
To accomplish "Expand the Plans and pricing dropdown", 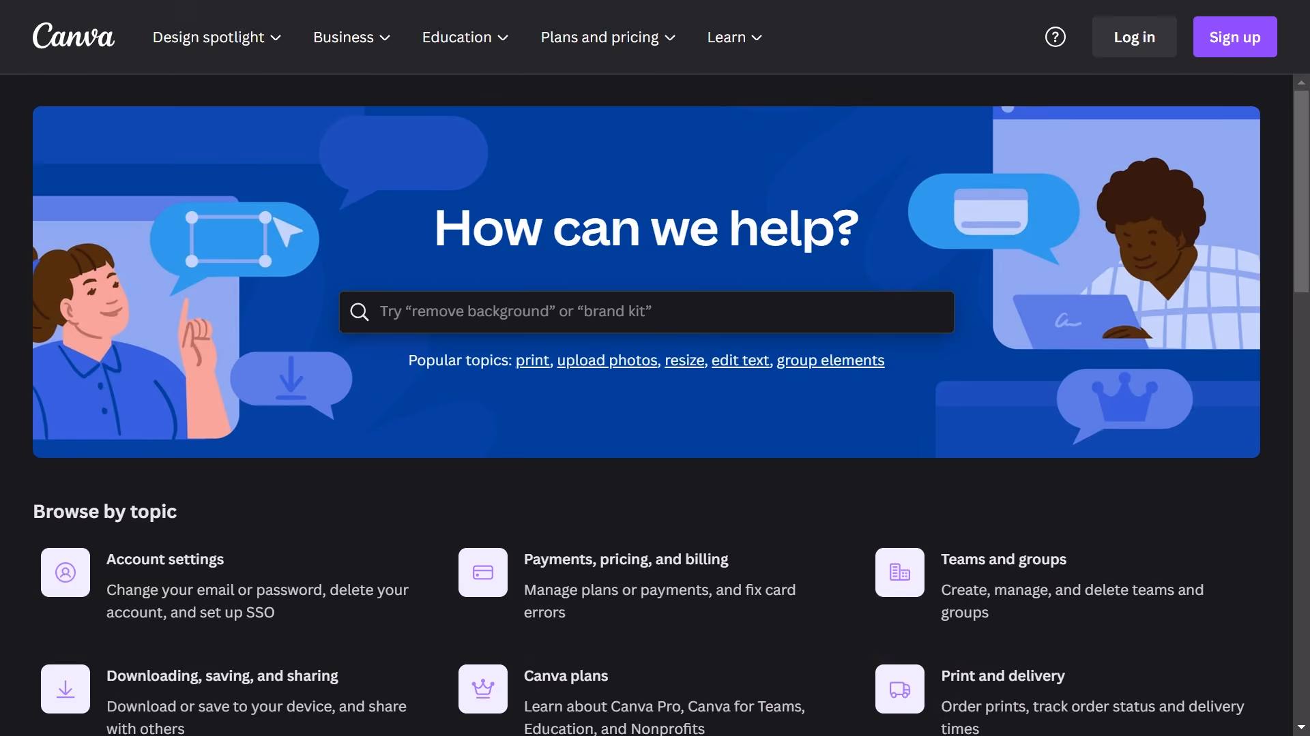I will tap(608, 37).
